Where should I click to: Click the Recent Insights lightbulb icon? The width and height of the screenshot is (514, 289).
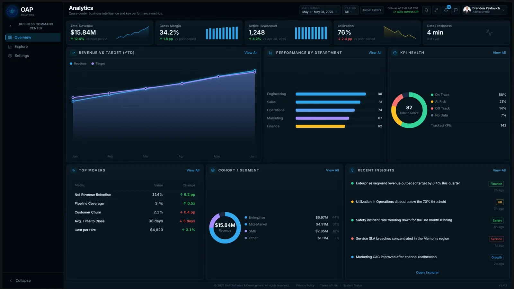[x=352, y=171]
